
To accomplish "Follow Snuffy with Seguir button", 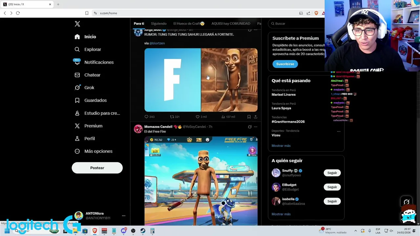I will point(332,173).
